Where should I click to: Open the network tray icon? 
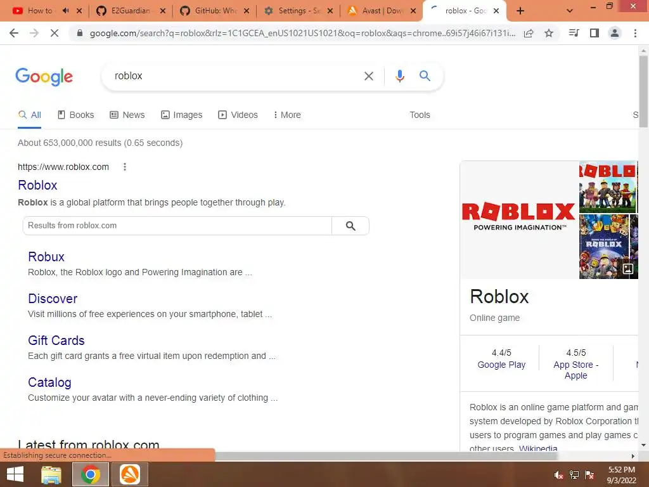click(574, 474)
